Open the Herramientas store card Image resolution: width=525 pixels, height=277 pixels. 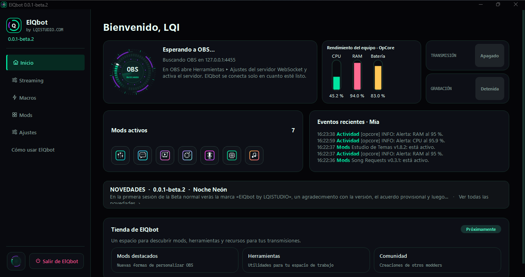[306, 260]
